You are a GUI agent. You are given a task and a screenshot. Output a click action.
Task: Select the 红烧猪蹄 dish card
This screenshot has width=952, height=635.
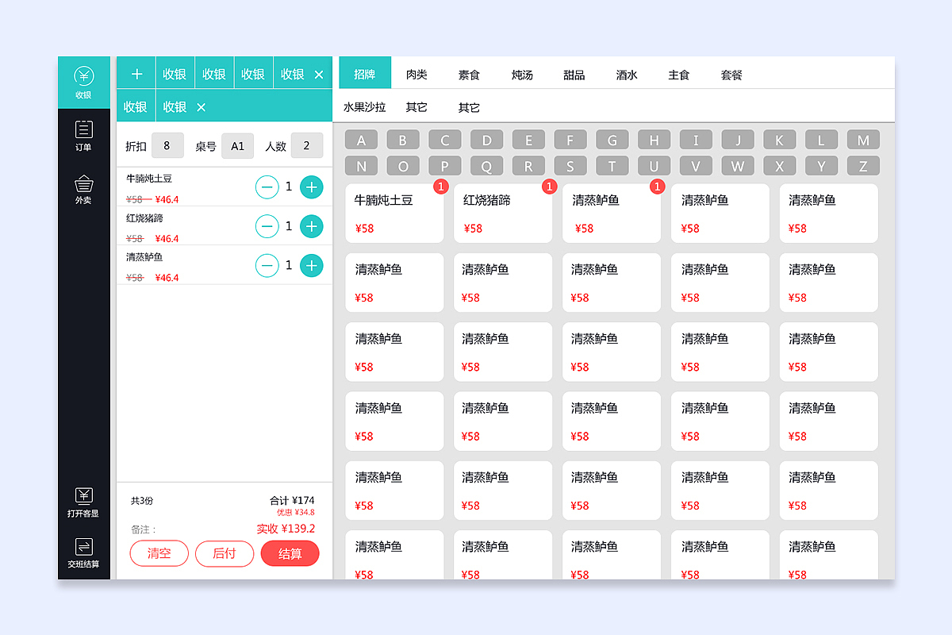(x=503, y=213)
